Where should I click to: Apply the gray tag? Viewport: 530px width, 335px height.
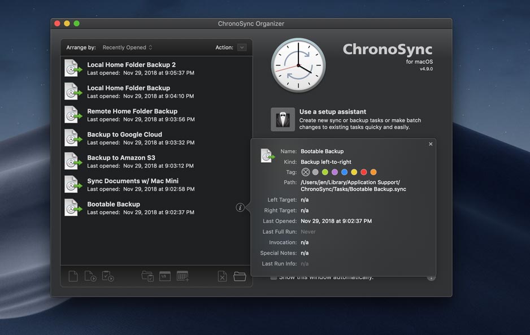click(x=315, y=172)
